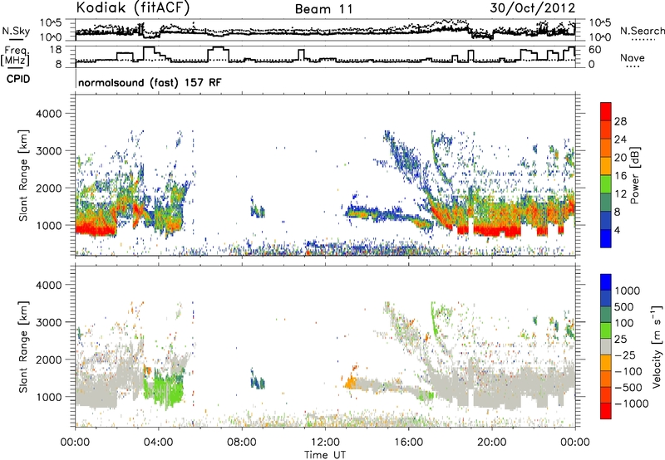Click the "Kodiak (fitACF)" plot title
This screenshot has width=665, height=460.
point(133,8)
